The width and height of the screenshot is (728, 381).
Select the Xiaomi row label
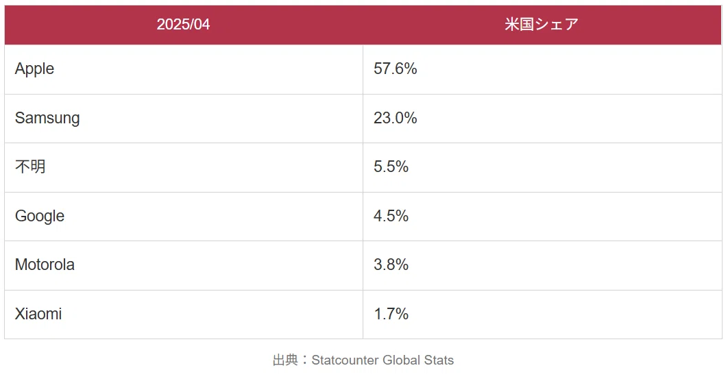(38, 314)
